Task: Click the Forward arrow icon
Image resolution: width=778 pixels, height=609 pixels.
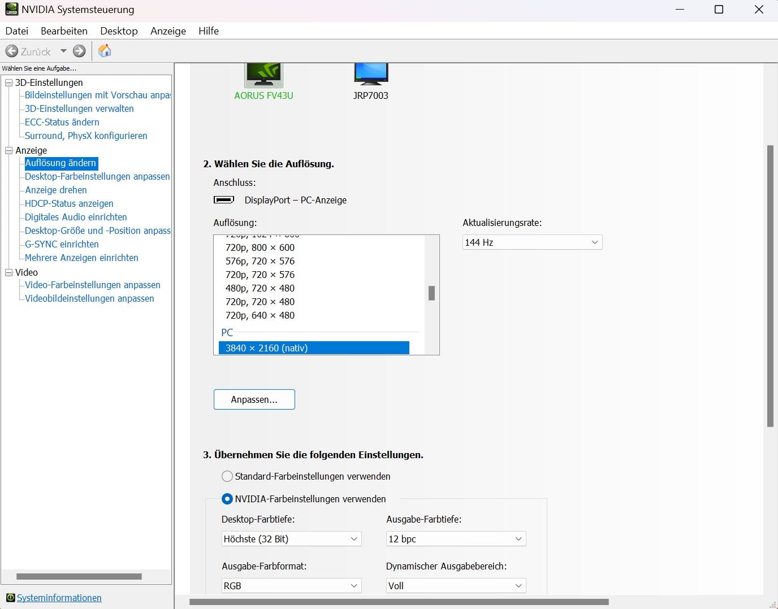Action: pyautogui.click(x=79, y=51)
